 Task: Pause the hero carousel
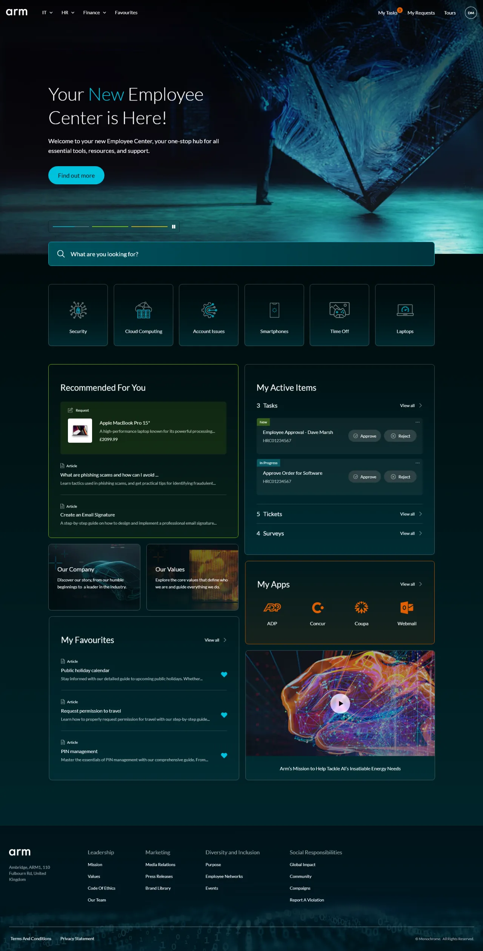[x=174, y=227]
